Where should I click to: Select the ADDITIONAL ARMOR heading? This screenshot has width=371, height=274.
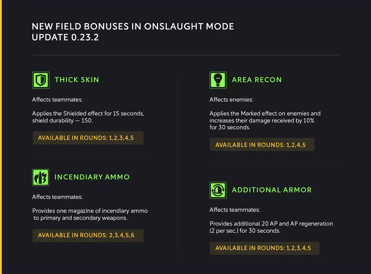272,190
